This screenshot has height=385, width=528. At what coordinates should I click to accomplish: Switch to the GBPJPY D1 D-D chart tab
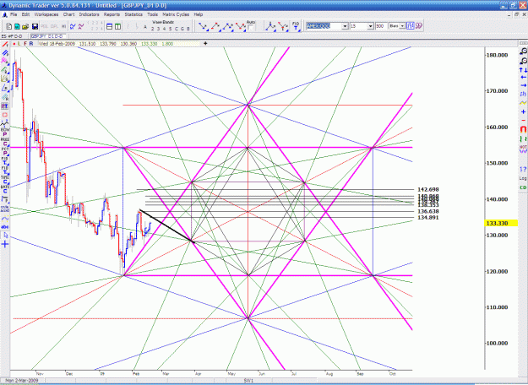pyautogui.click(x=46, y=36)
